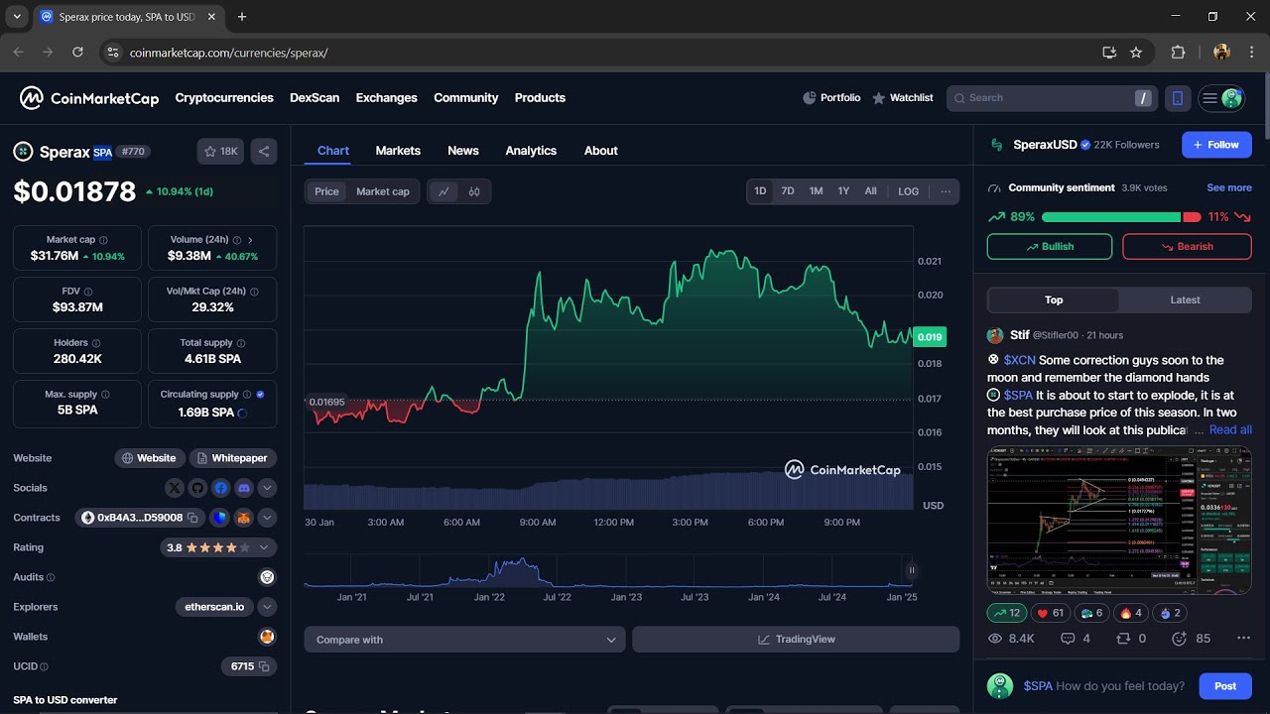The width and height of the screenshot is (1270, 714).
Task: Open the MetaMask wallet icon in Wallets row
Action: pyautogui.click(x=267, y=637)
